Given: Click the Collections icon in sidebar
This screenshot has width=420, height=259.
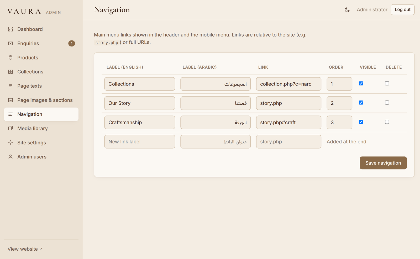Looking at the screenshot, I should 10,72.
